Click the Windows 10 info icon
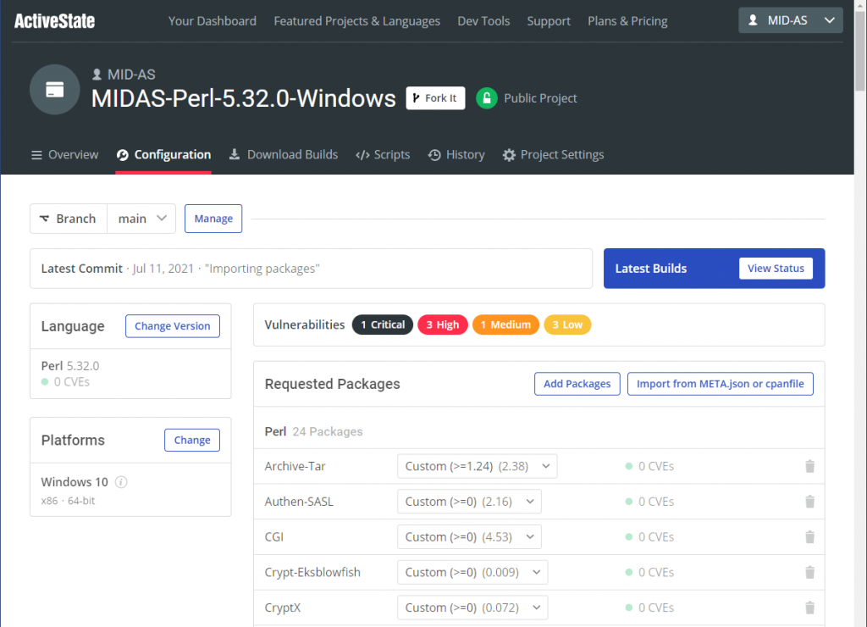 pos(121,482)
